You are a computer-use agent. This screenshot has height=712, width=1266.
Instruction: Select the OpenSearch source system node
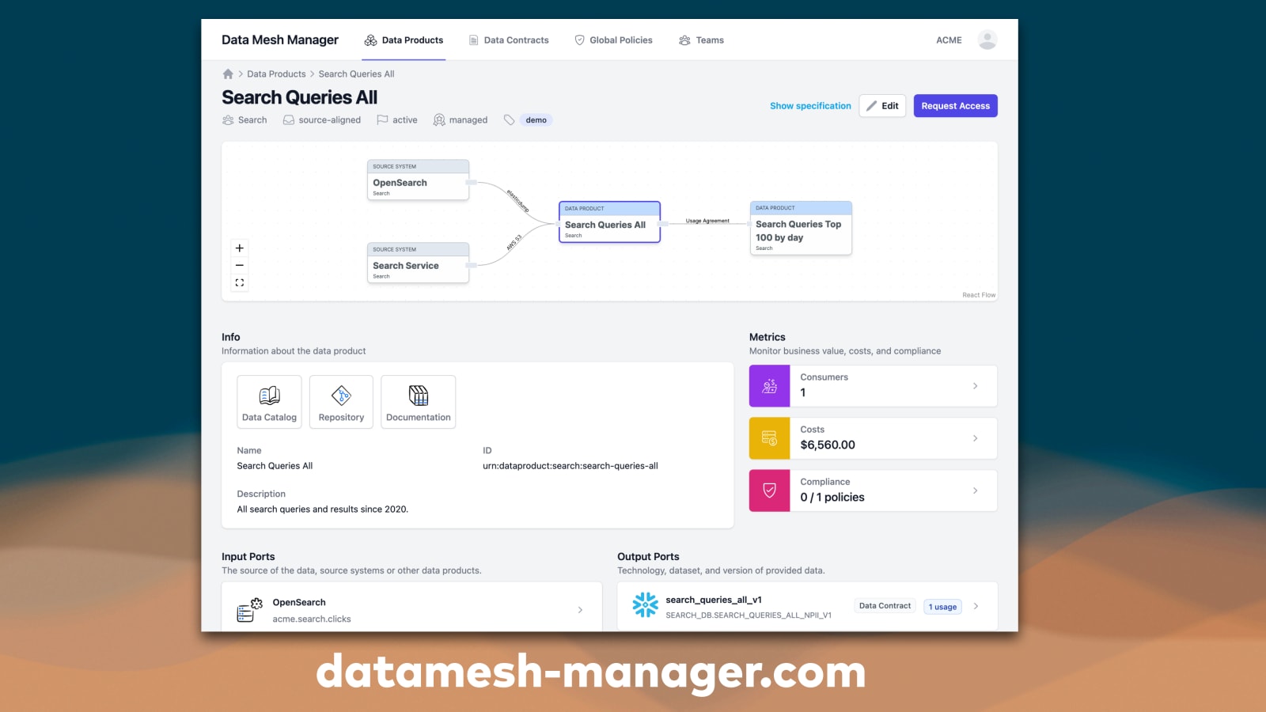pos(418,180)
